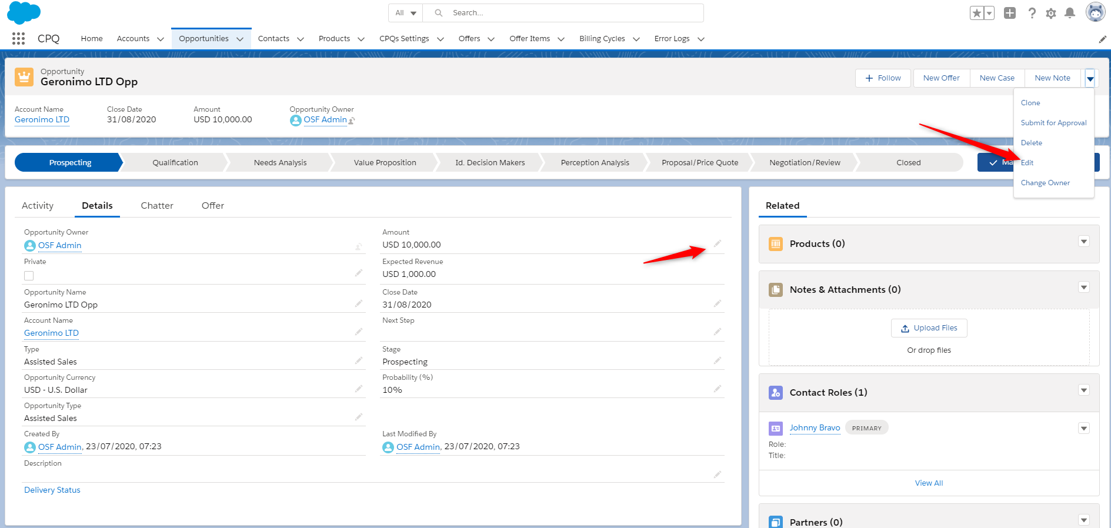Click the Follow button
Viewport: 1111px width, 528px height.
click(883, 78)
